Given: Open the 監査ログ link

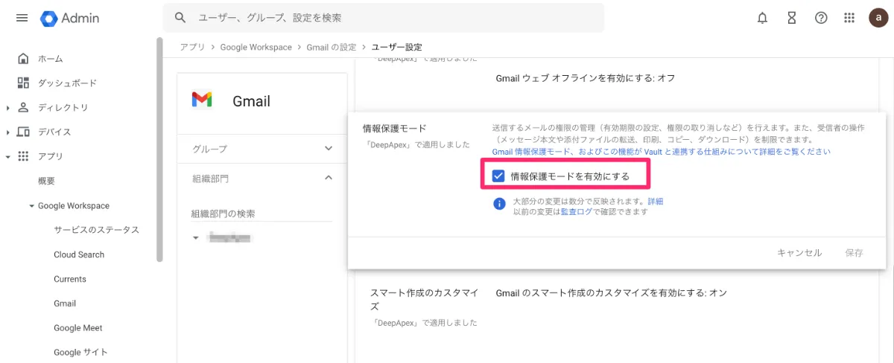Looking at the screenshot, I should 577,212.
